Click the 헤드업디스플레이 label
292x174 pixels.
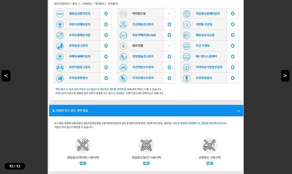click(206, 56)
